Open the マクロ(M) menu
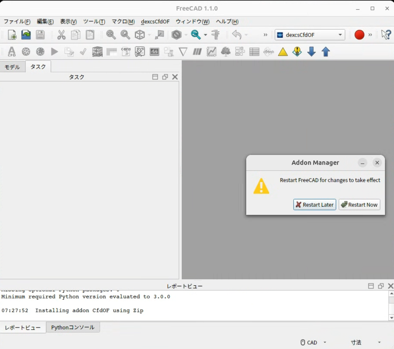The width and height of the screenshot is (394, 349). click(x=123, y=22)
